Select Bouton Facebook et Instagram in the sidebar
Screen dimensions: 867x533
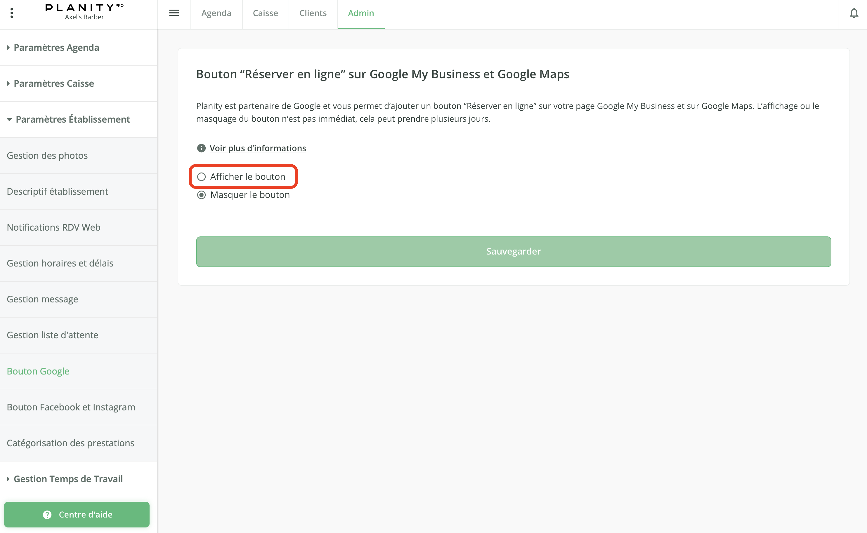click(71, 407)
